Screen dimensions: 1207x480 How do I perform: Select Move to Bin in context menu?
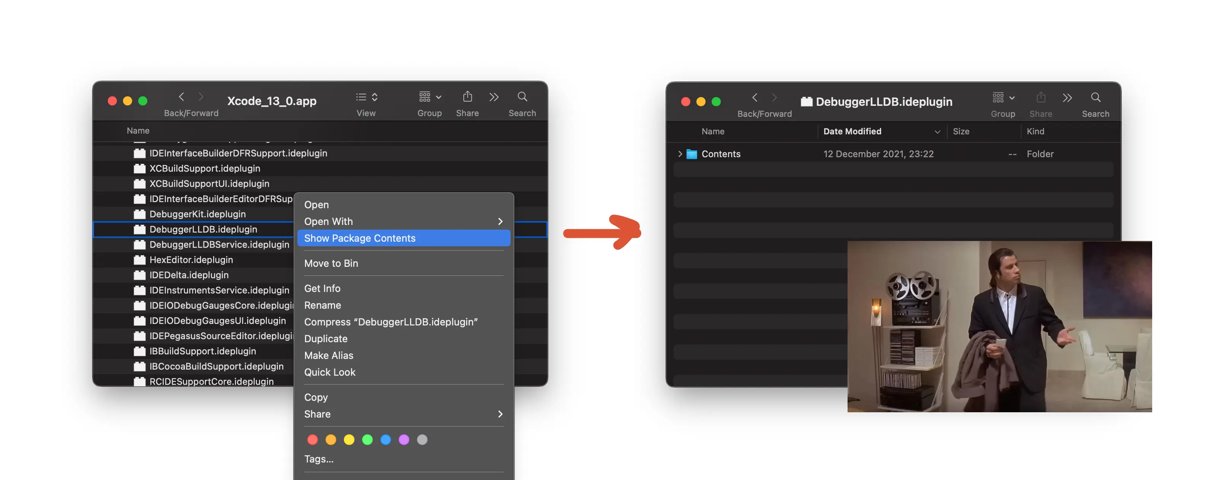point(331,263)
